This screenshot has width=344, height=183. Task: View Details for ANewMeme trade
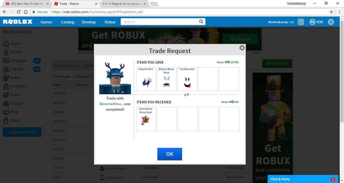tap(235, 177)
